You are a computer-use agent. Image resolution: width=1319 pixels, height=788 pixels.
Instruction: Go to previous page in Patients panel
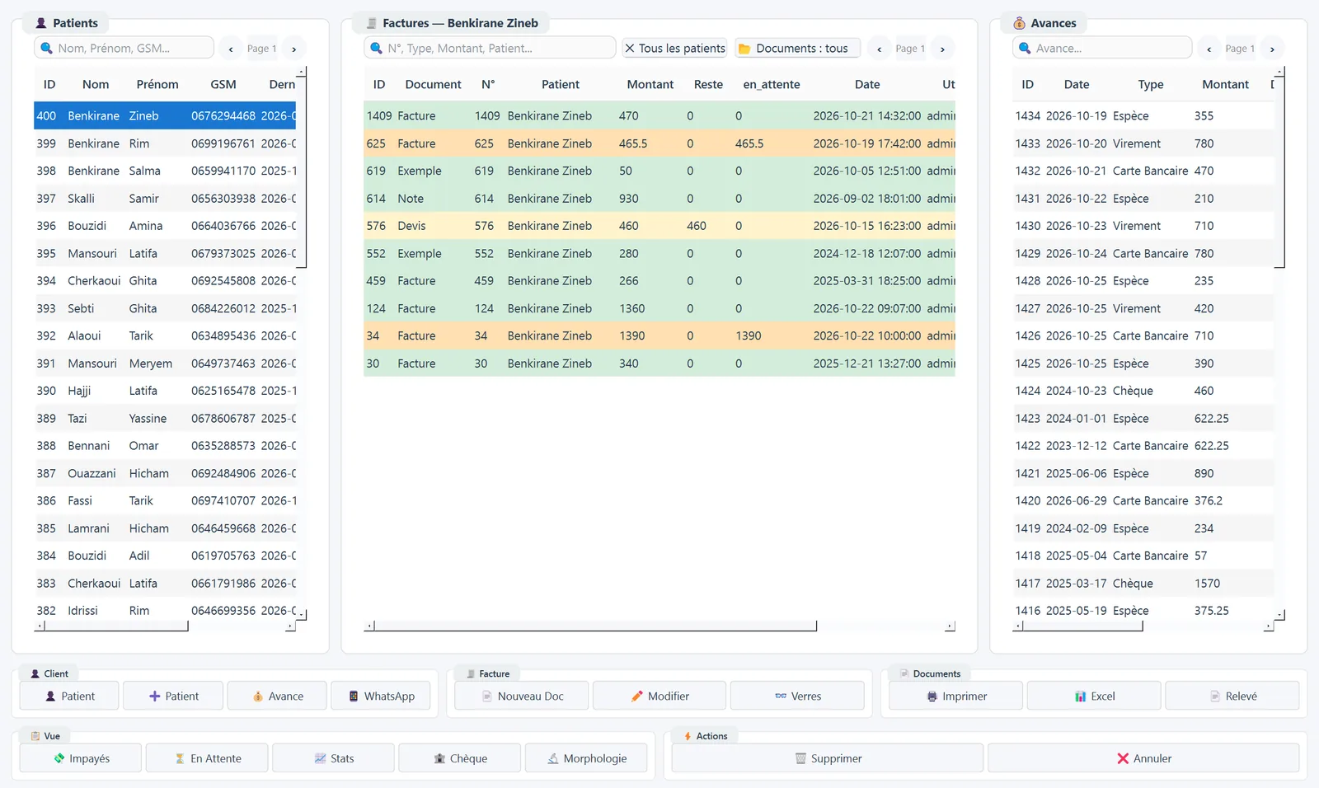coord(231,49)
